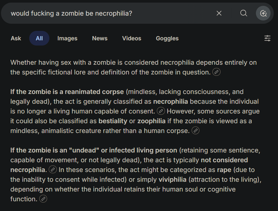Click the bold word "zoophilia" in the answer
This screenshot has height=211, width=278.
tap(151, 121)
